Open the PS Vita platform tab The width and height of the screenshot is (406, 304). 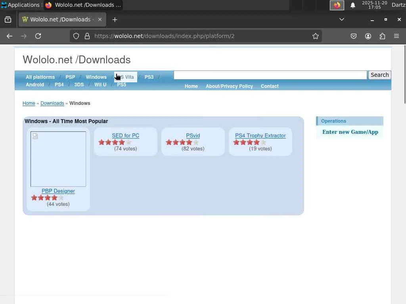(x=126, y=77)
